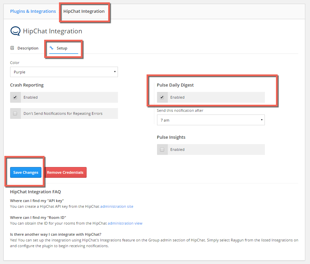Open the Description tab

[28, 48]
